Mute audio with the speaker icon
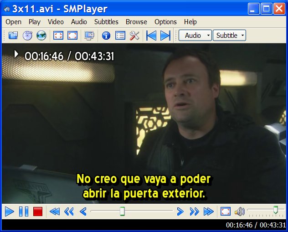The width and height of the screenshot is (288, 232). point(240,211)
